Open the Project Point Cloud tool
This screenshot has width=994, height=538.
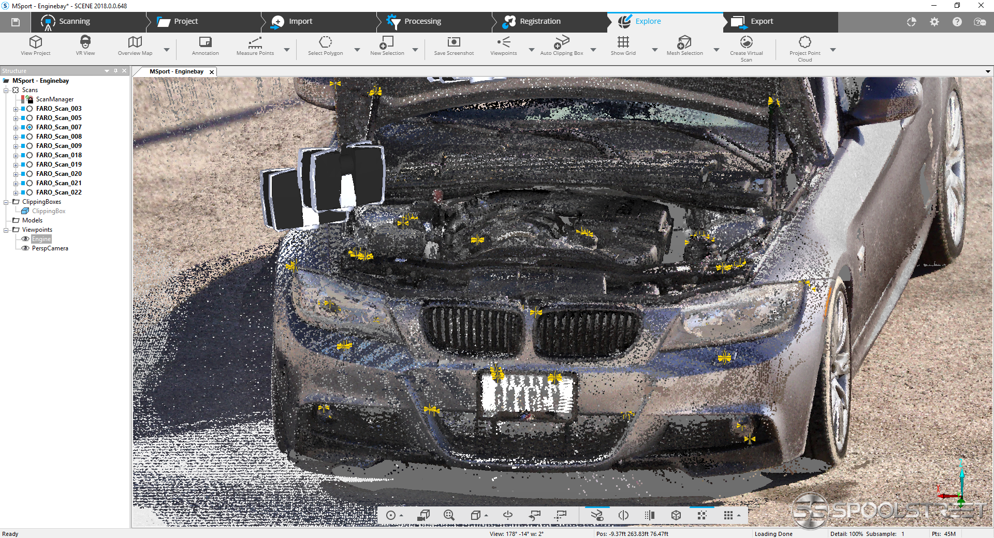pos(805,49)
